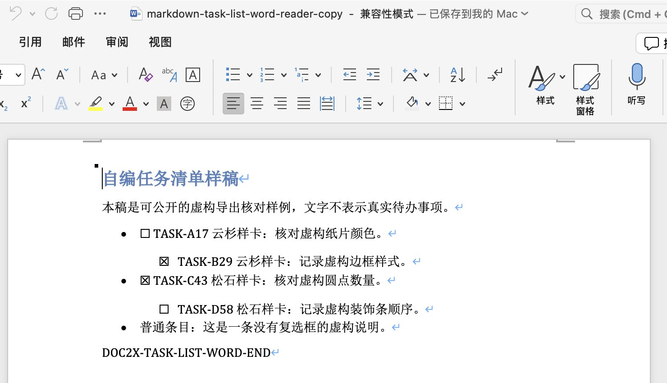This screenshot has height=383, width=667.
Task: Click the 听写 dictation microphone button
Action: point(636,85)
